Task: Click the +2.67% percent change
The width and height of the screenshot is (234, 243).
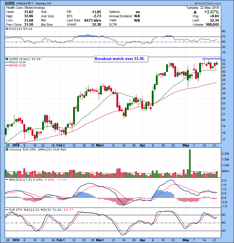Action: [211, 12]
